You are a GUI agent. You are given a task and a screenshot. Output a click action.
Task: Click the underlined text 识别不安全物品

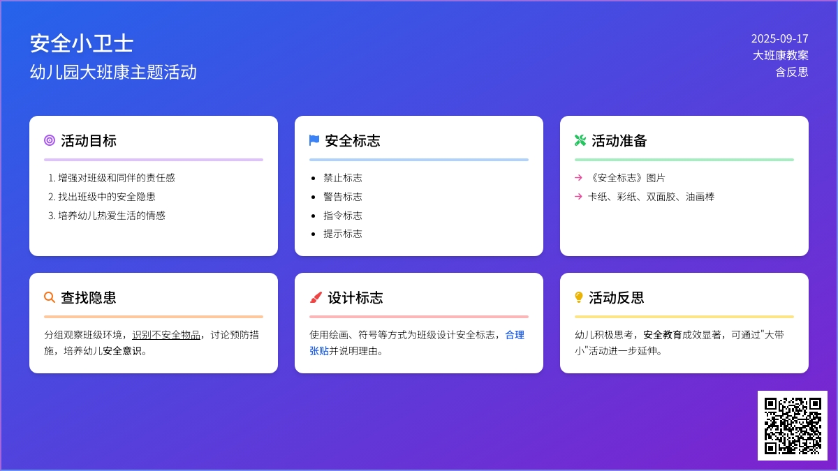tap(166, 335)
